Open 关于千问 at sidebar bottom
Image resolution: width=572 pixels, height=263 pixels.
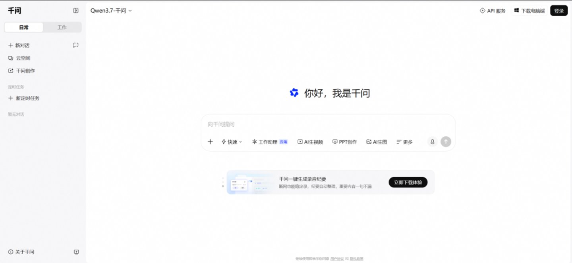pyautogui.click(x=21, y=252)
